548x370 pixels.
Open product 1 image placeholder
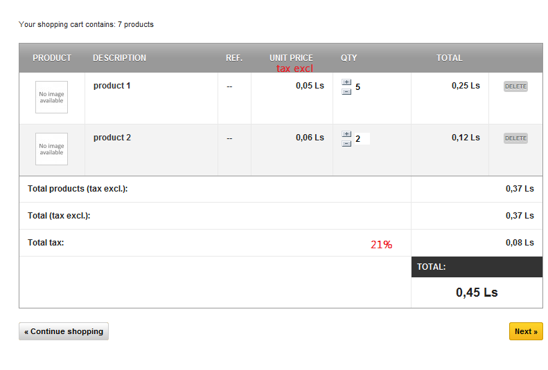[x=51, y=98]
